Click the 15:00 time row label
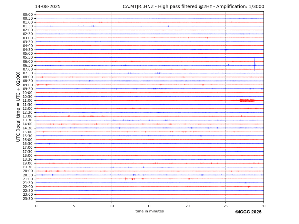The width and height of the screenshot is (299, 224). coord(28,132)
